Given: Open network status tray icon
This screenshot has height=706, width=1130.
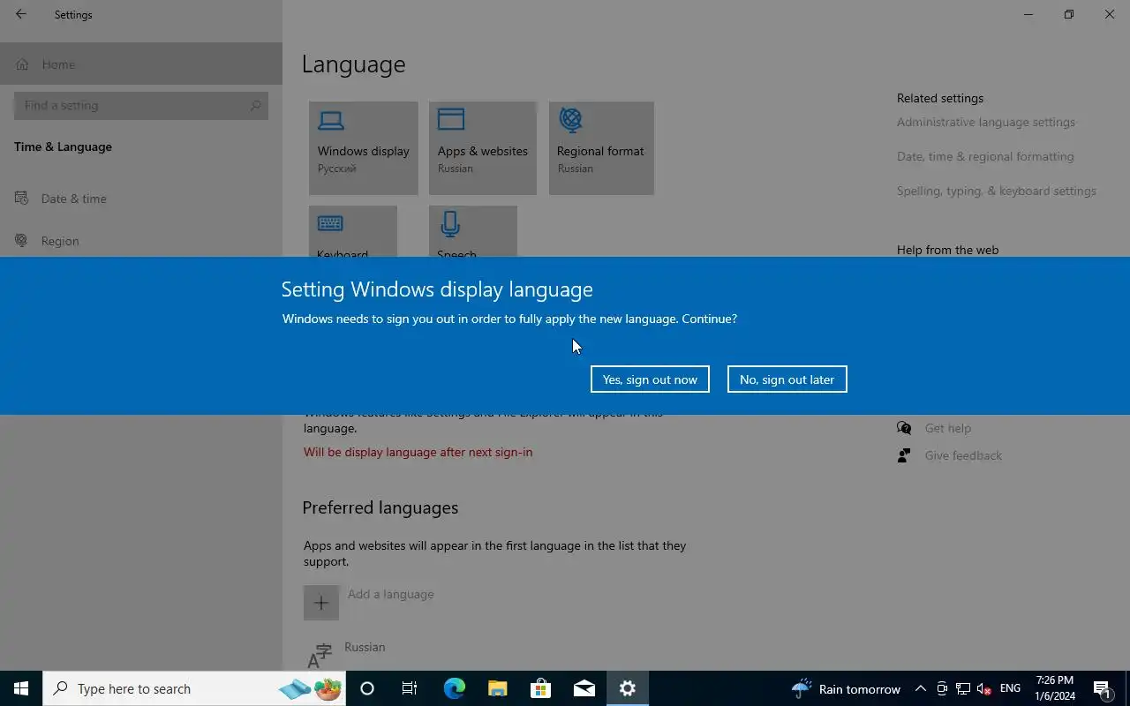Looking at the screenshot, I should [x=963, y=688].
